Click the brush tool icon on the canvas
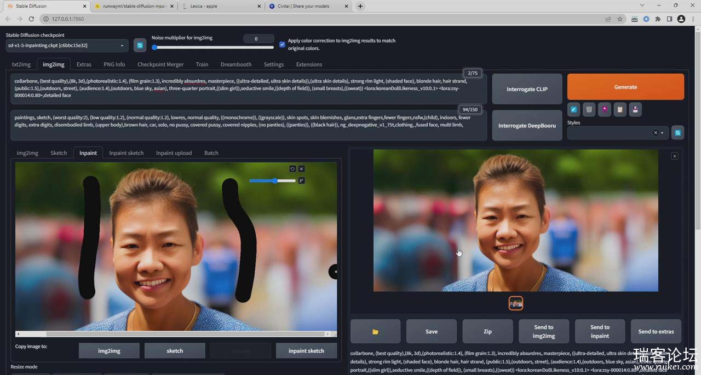701x375 pixels. 301,180
